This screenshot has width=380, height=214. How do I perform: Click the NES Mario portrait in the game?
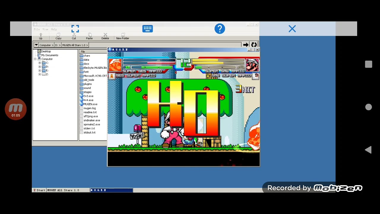(115, 65)
